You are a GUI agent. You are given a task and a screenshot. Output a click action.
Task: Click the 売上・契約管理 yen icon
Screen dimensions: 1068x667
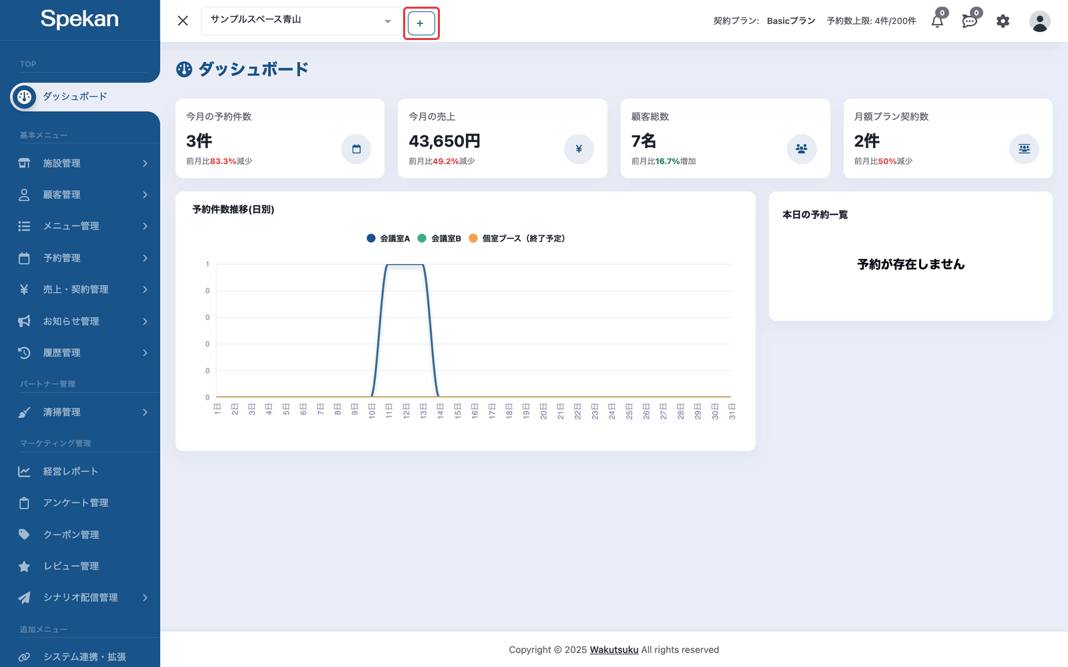tap(24, 289)
